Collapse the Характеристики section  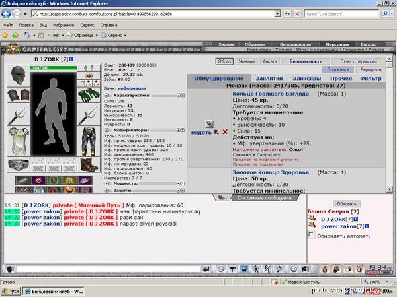(107, 95)
